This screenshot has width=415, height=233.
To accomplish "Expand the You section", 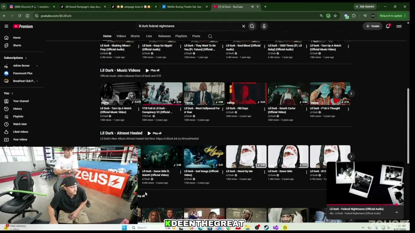I will [8, 93].
